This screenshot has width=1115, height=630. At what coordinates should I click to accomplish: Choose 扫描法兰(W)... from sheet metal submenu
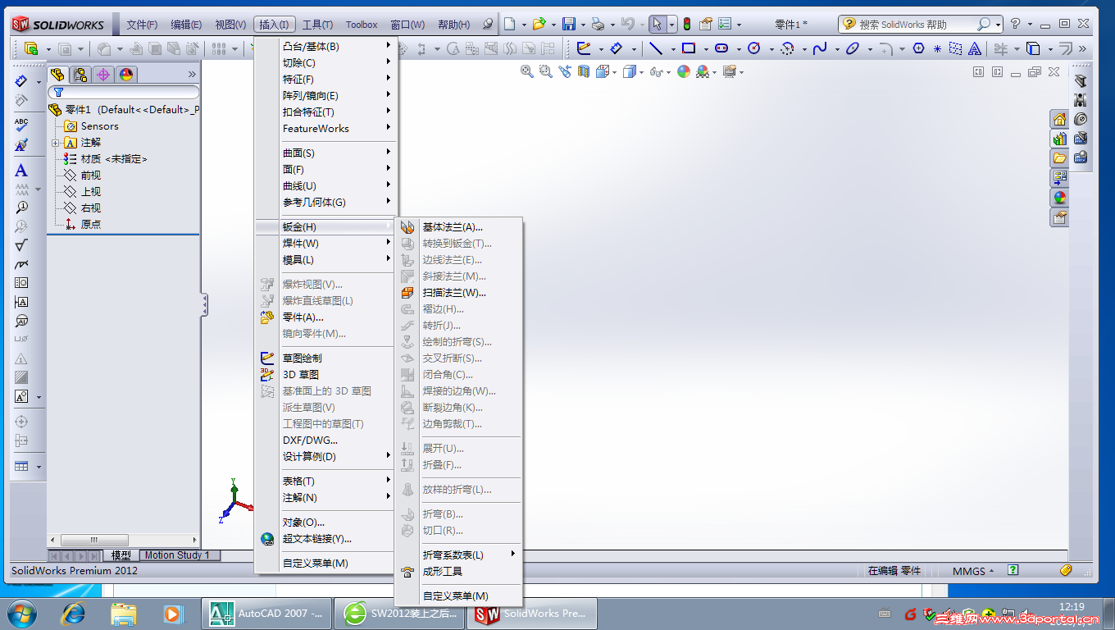[459, 293]
